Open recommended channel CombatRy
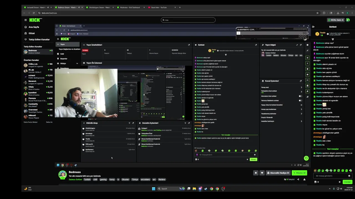 pos(38,105)
